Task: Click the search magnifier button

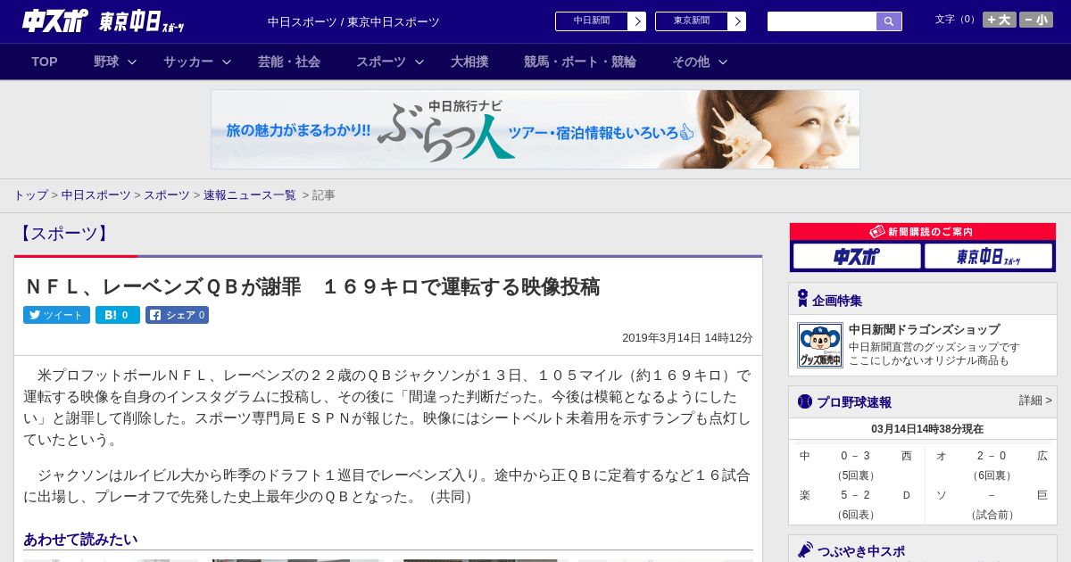Action: [889, 21]
